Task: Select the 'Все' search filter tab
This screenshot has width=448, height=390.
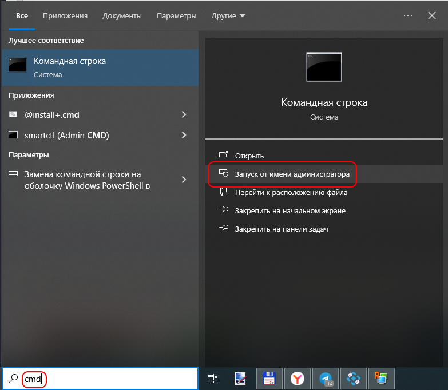Action: coord(22,15)
